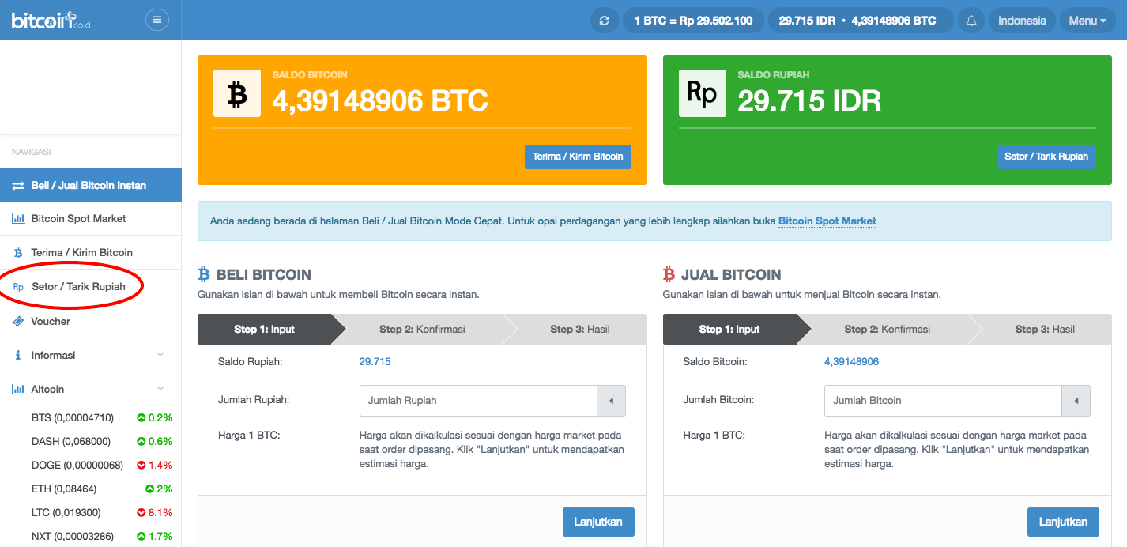Click the green up arrow for DASH
Viewport: 1127px width, 547px height.
coord(141,441)
